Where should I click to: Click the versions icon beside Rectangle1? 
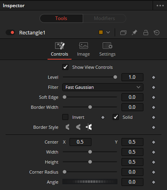[x=123, y=32]
